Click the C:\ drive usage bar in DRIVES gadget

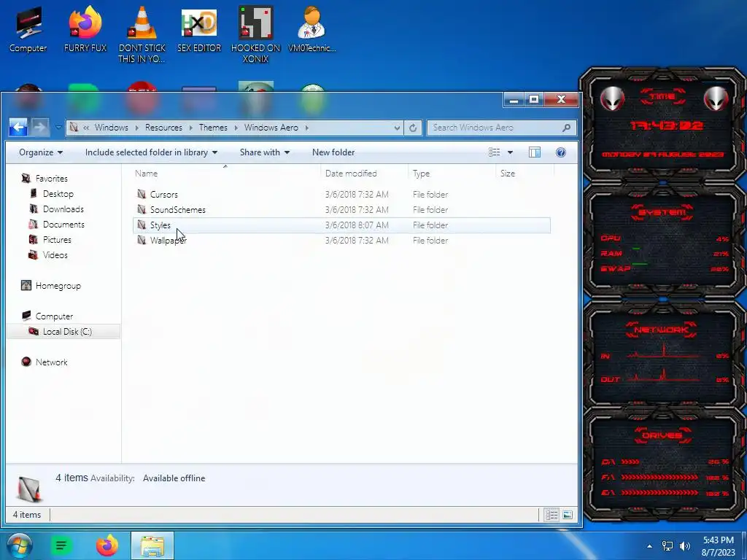click(x=630, y=462)
